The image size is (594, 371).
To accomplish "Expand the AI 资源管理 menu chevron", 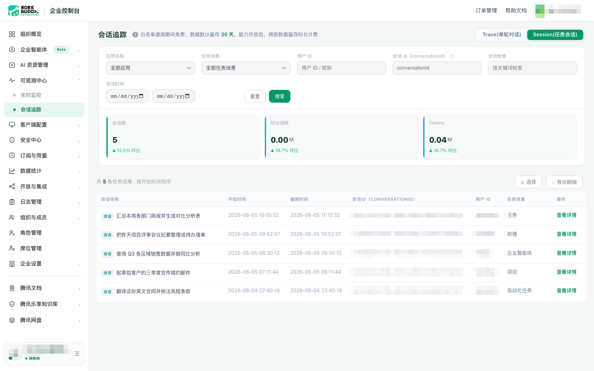I will tap(79, 66).
